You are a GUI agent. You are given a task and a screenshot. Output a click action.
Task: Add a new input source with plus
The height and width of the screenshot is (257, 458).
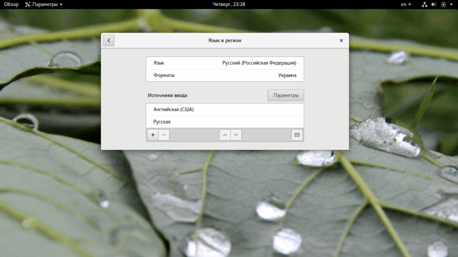click(153, 135)
